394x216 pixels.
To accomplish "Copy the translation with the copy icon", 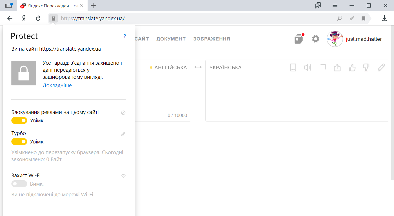I will (323, 67).
